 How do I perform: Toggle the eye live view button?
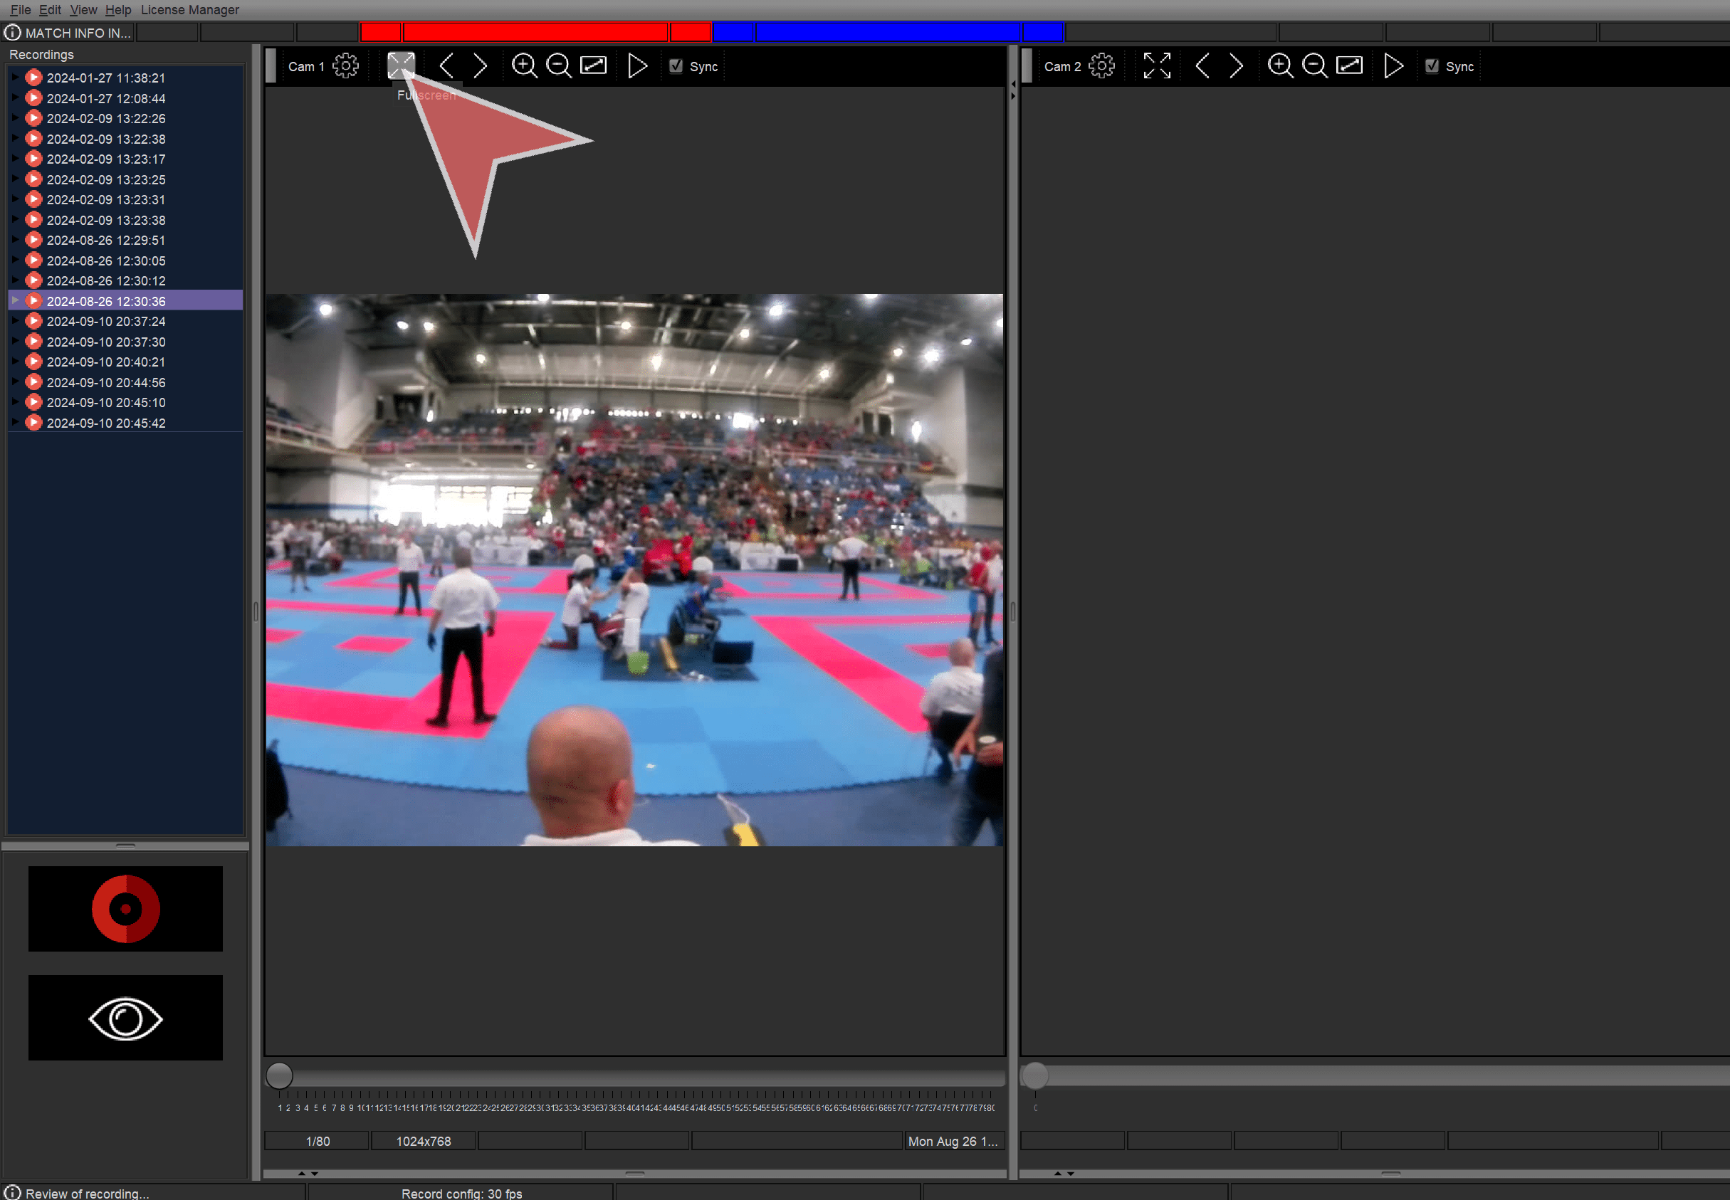(125, 1018)
